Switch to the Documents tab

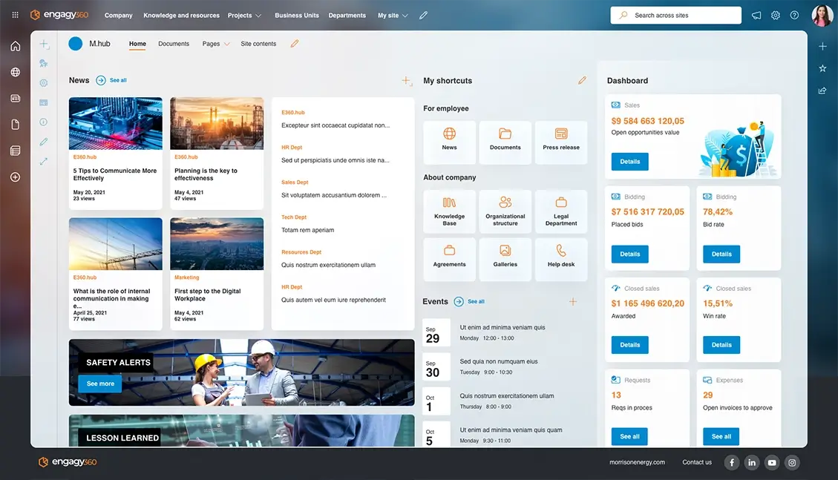pos(174,44)
